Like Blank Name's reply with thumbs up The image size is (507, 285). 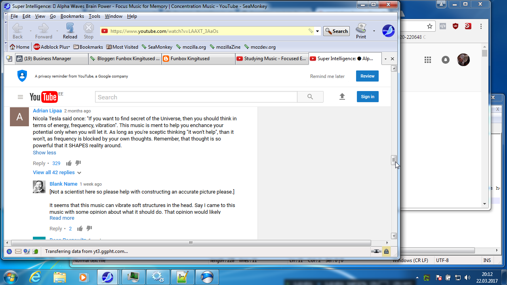pos(80,228)
